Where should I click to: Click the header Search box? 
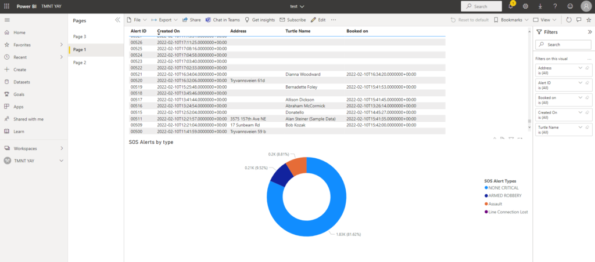coord(482,6)
